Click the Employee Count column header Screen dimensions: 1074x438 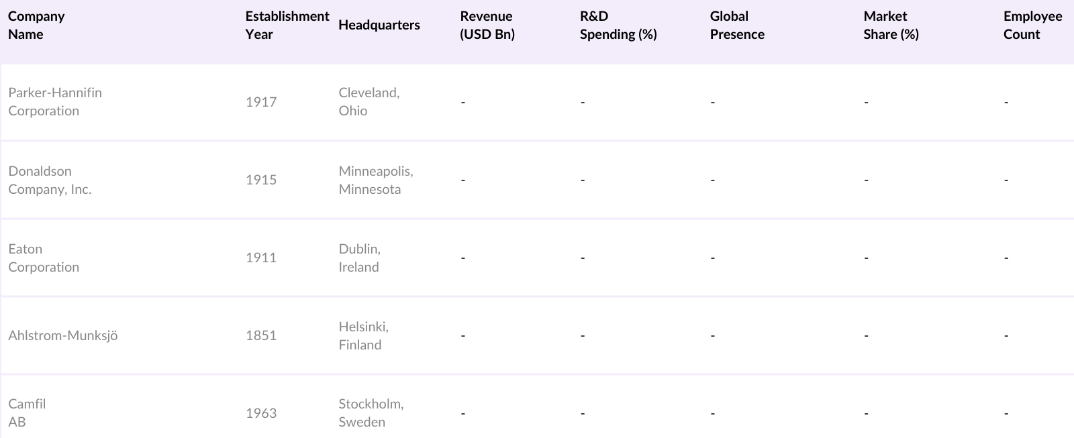[1032, 25]
